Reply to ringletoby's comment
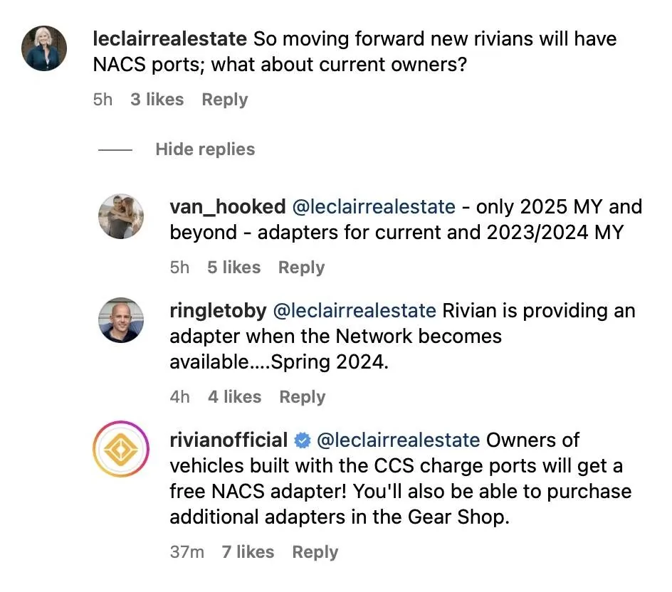This screenshot has height=592, width=672. (303, 397)
